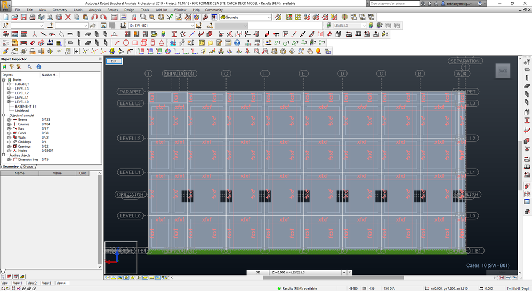Click the horizontal scrollbar below the view

[x=333, y=278]
